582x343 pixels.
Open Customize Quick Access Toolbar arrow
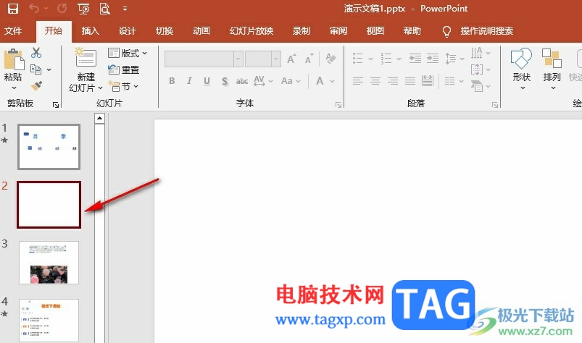[125, 9]
